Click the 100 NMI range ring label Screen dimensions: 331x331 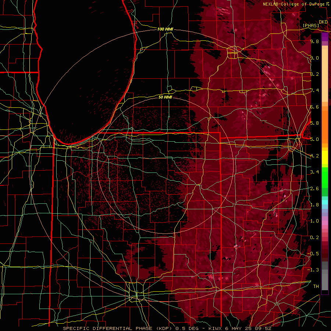point(165,29)
